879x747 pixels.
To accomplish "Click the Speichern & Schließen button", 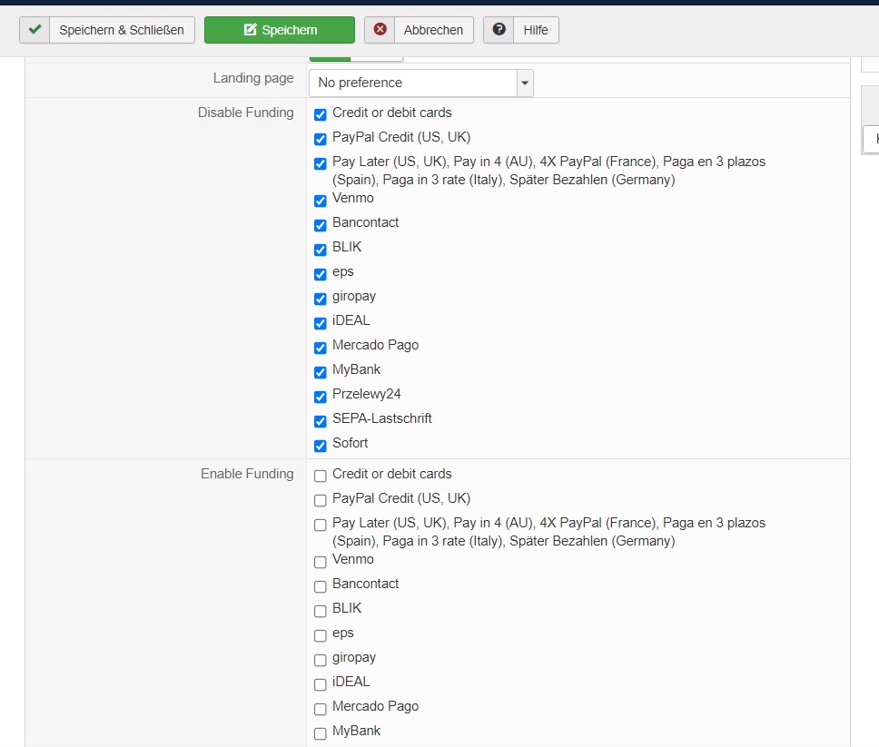I will (107, 30).
